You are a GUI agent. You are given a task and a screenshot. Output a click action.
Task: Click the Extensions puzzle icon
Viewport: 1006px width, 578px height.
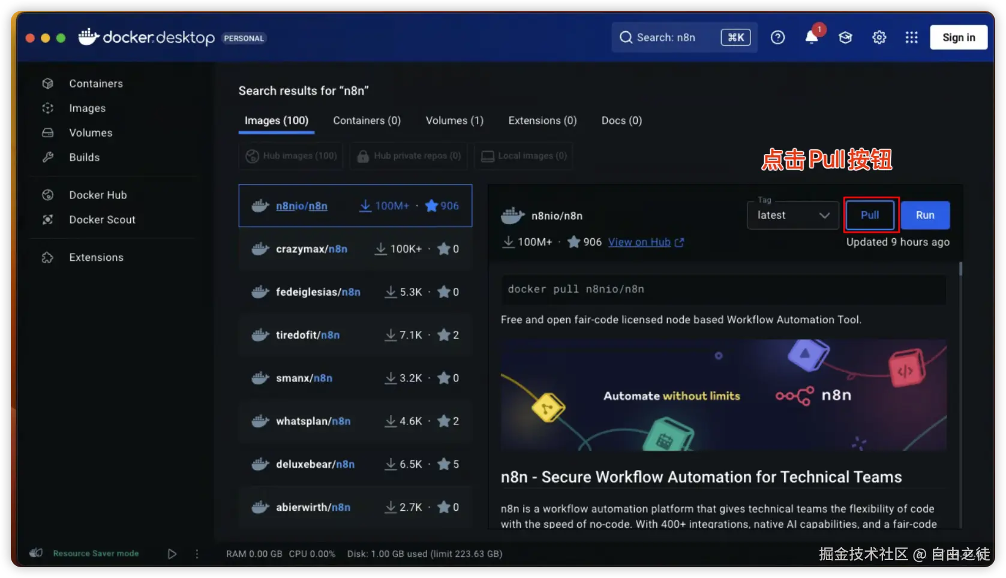point(48,257)
